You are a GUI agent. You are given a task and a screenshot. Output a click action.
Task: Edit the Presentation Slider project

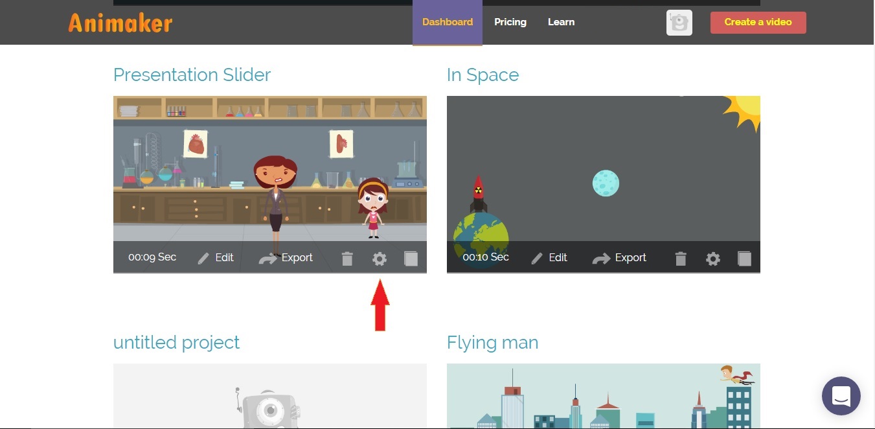pos(216,258)
